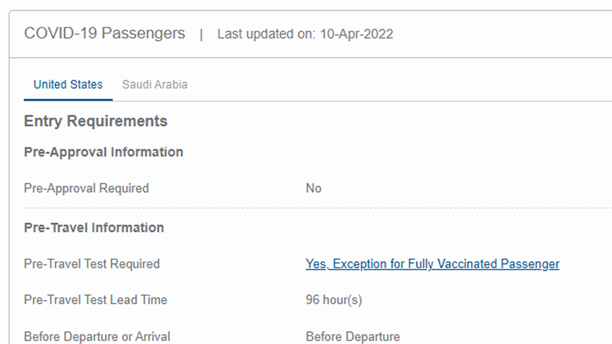
Task: Follow the Exception for Fully Vaccinated Passenger link
Action: tap(446, 264)
